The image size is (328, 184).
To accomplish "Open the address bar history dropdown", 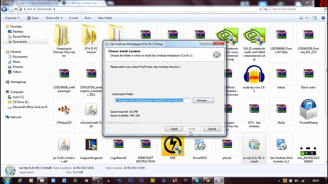I will point(260,9).
